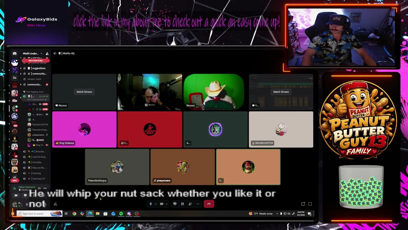Join the Fortnite voice channel
Image resolution: width=408 pixels, height=230 pixels.
pyautogui.click(x=36, y=162)
